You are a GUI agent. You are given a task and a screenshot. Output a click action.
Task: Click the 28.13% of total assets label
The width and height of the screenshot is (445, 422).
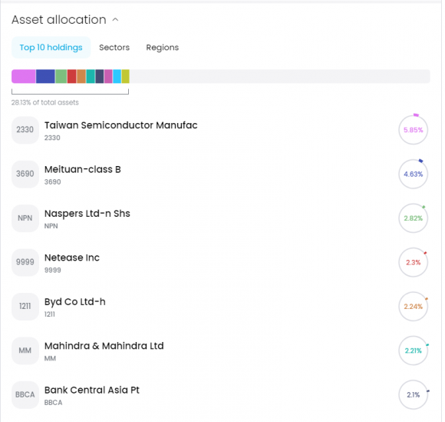[44, 102]
